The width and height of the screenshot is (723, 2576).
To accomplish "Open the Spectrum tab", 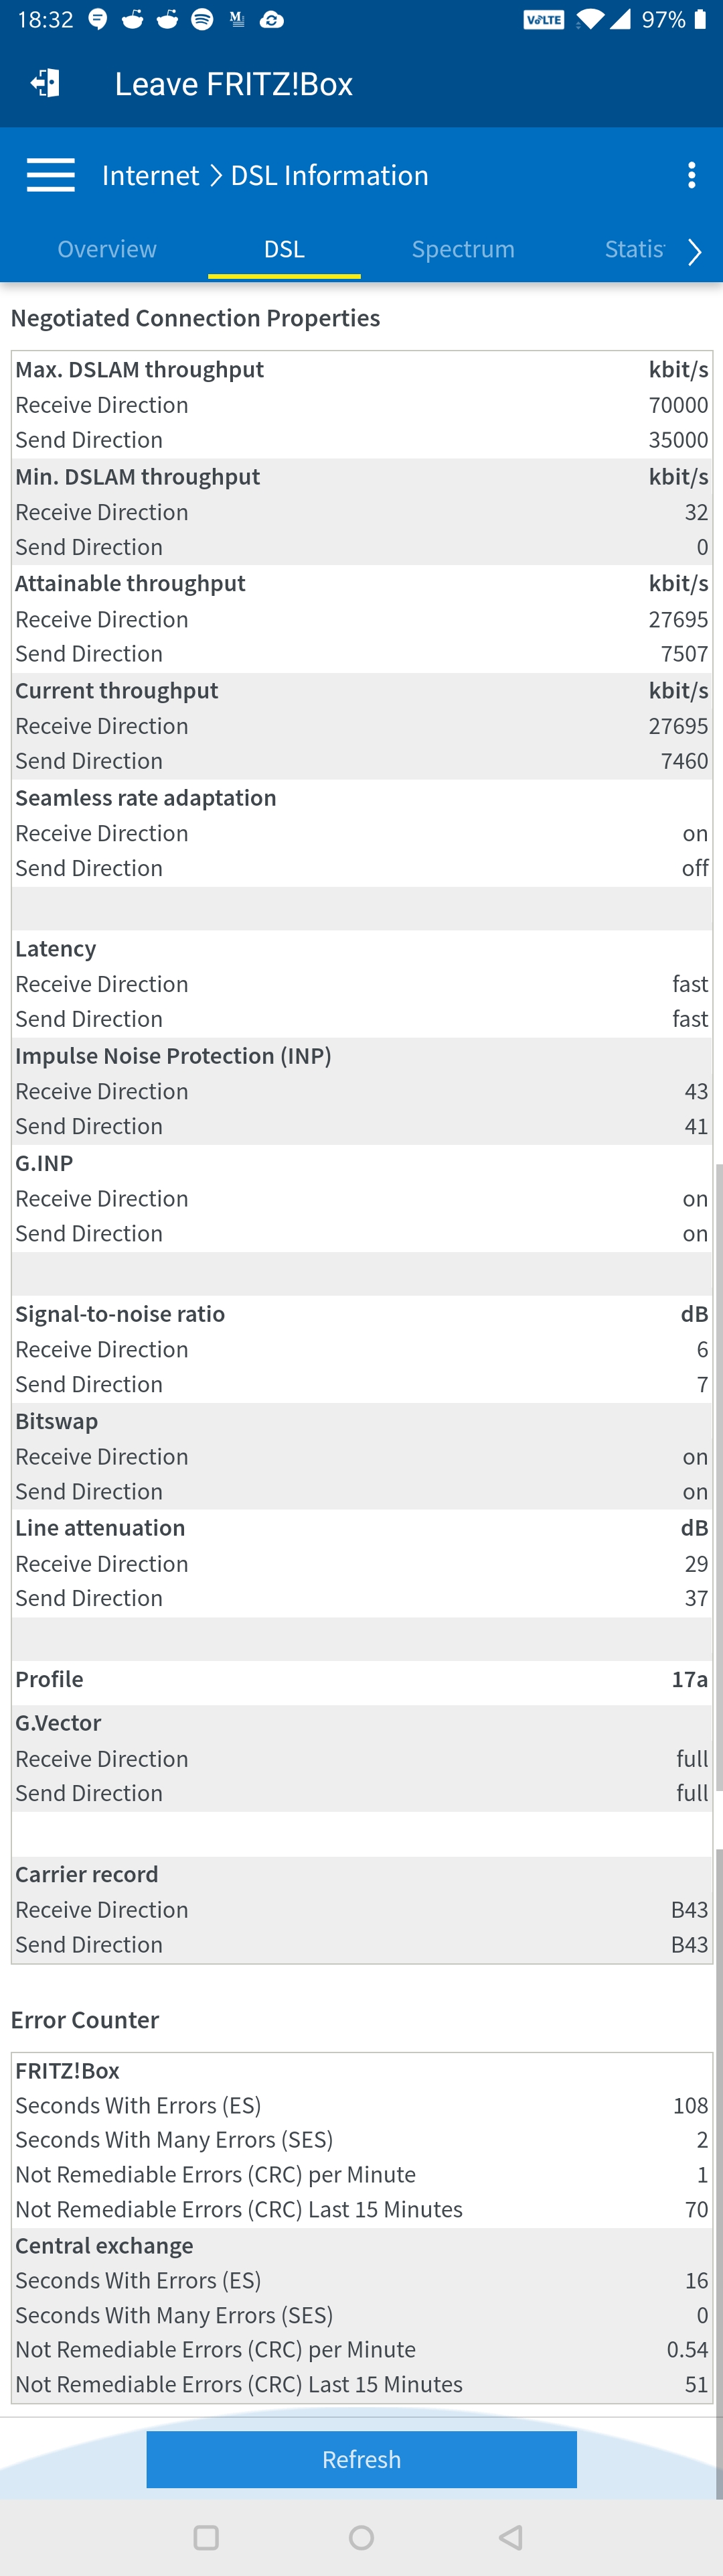I will pyautogui.click(x=463, y=249).
